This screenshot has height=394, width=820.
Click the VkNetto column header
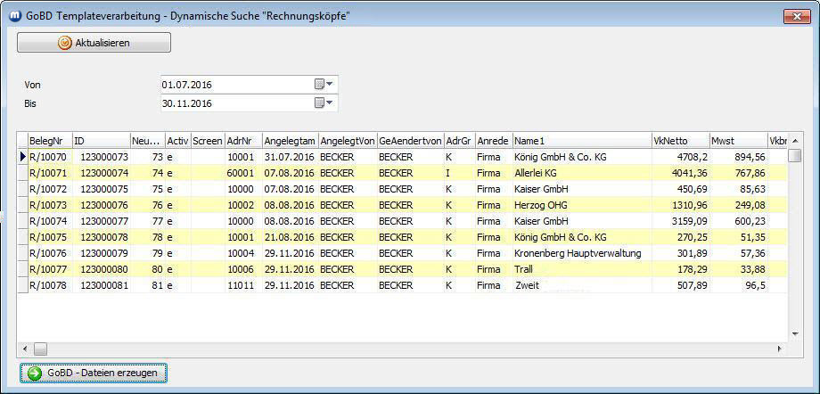click(677, 141)
